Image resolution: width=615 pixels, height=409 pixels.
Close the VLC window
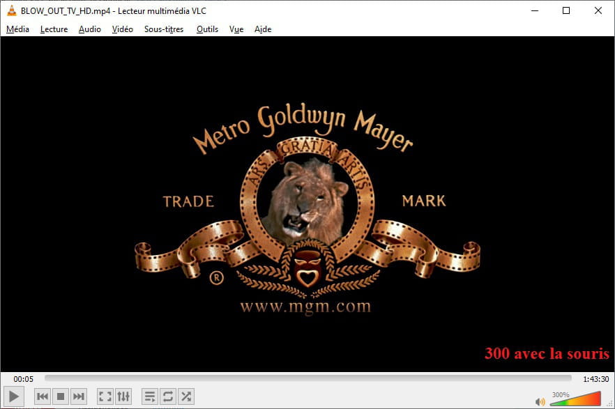click(x=598, y=10)
